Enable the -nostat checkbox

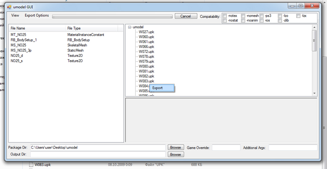(x=225, y=20)
